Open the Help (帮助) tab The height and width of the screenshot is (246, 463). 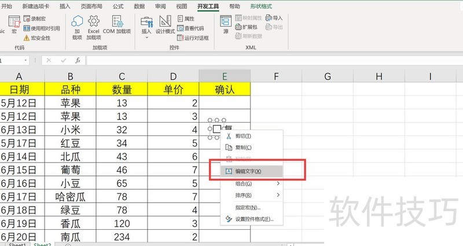(234, 6)
